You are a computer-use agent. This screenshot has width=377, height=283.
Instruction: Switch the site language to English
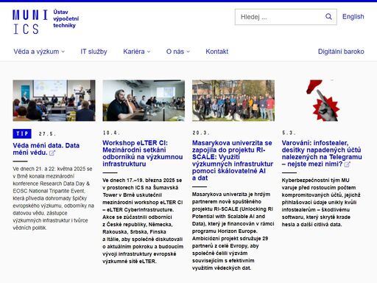click(x=353, y=17)
